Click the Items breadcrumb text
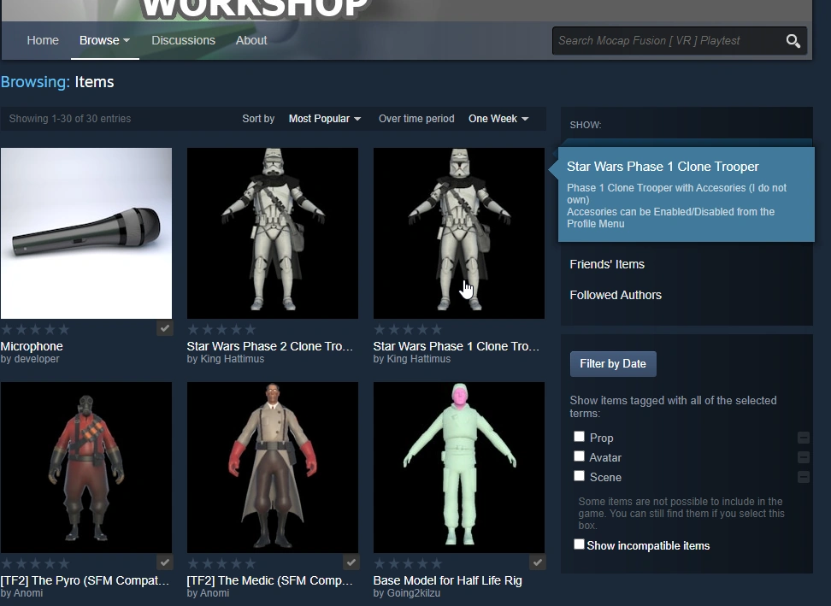Screen dimensions: 831x606 click(x=94, y=82)
